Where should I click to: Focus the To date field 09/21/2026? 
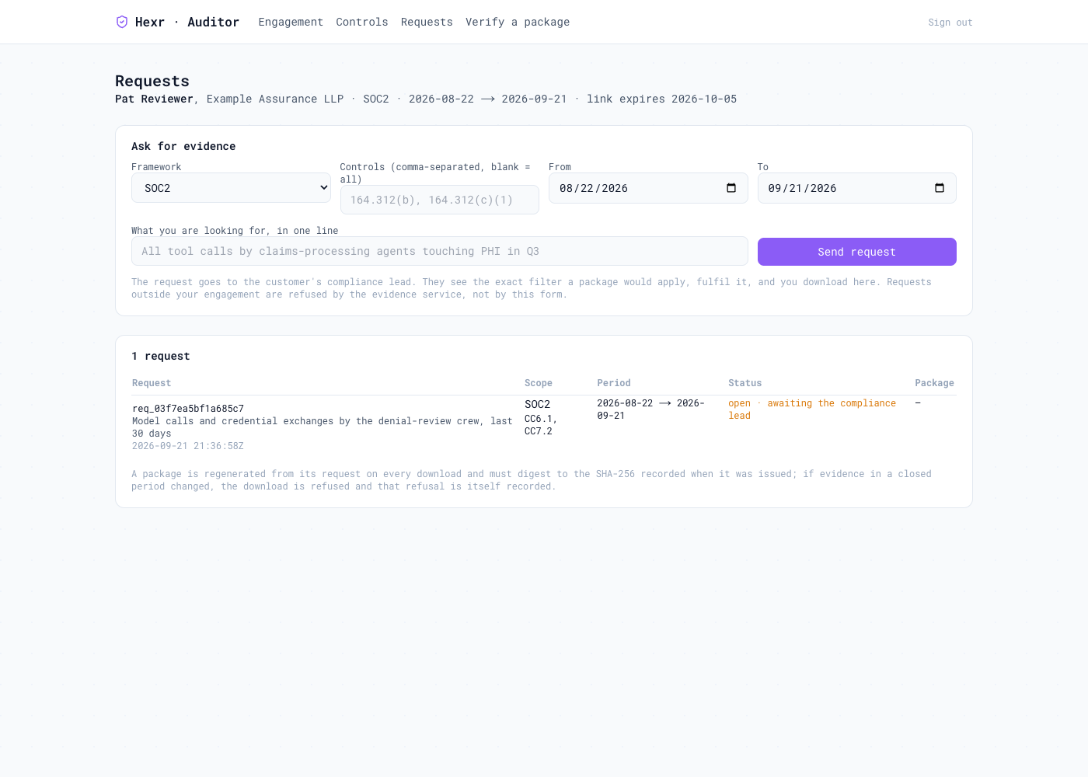tap(856, 188)
